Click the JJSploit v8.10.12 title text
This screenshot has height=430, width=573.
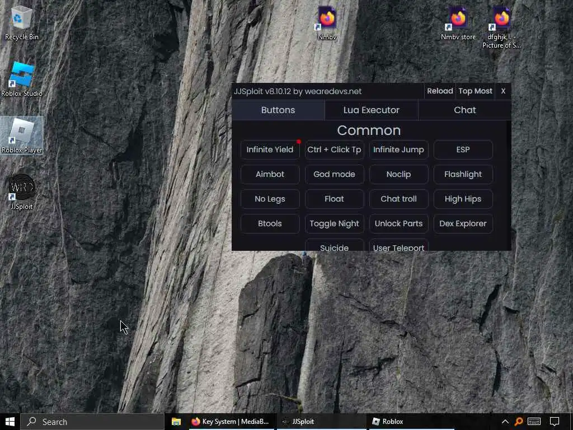(298, 91)
